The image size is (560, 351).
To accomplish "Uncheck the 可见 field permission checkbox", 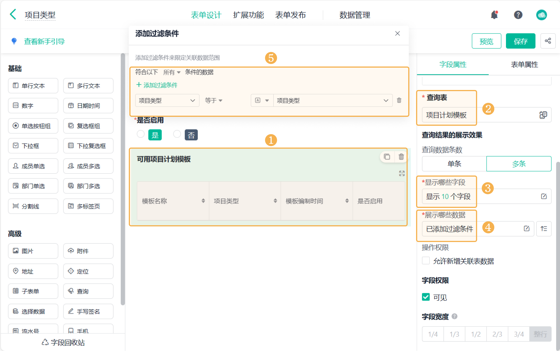I will point(426,297).
